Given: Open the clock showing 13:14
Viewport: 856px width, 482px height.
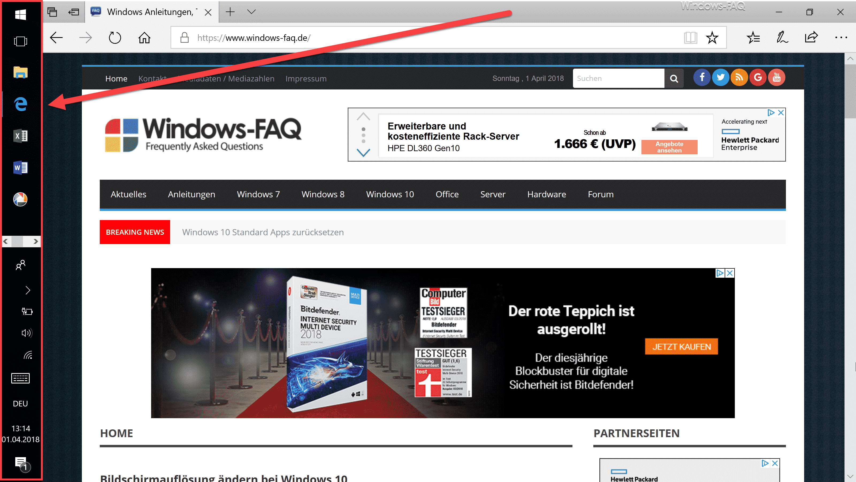Looking at the screenshot, I should point(21,434).
